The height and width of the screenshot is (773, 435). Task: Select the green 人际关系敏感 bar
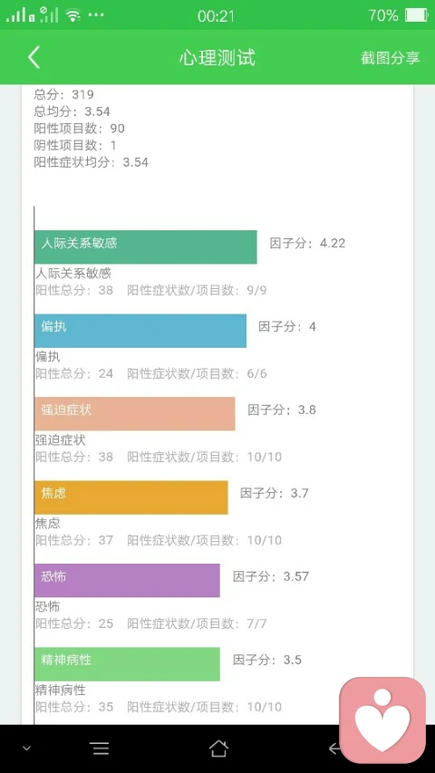pos(146,247)
